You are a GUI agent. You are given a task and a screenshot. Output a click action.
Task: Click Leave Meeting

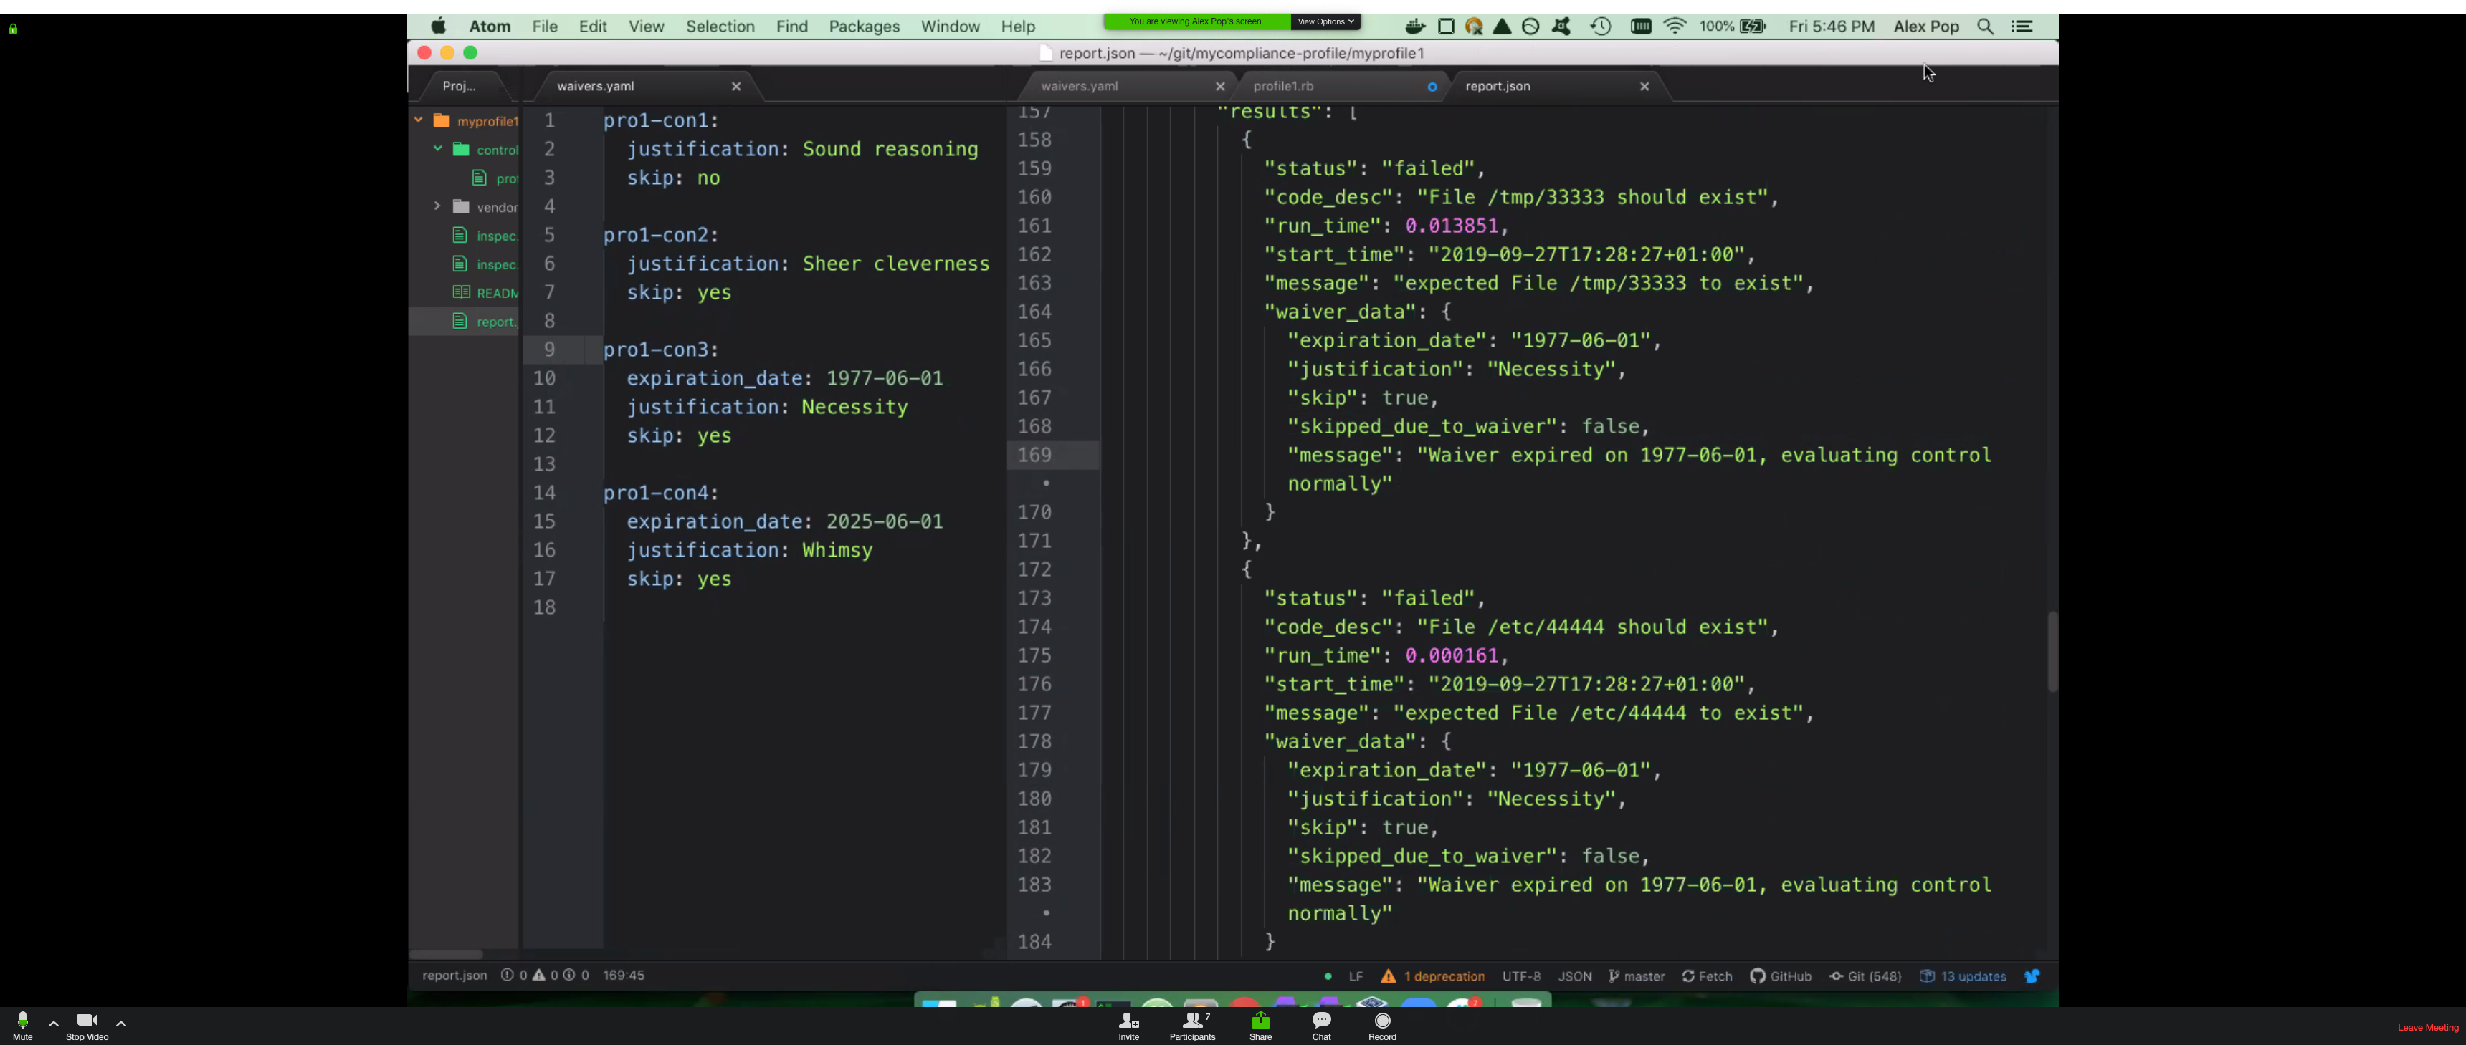(2427, 1028)
